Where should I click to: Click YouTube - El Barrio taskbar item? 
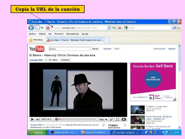(126, 132)
